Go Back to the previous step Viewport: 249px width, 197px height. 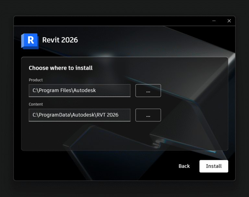(x=184, y=166)
